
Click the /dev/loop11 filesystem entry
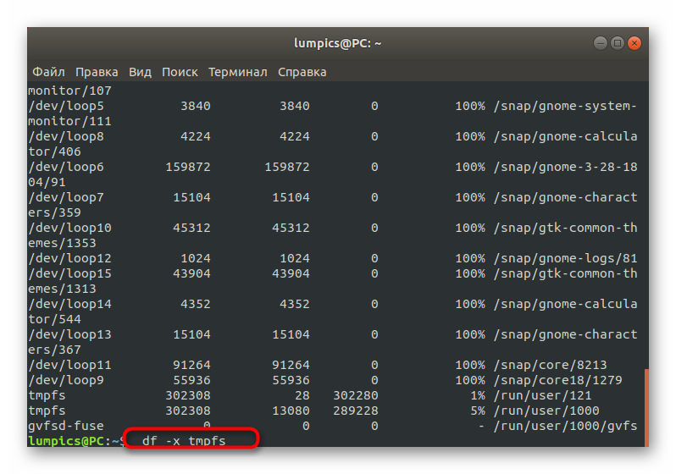(69, 365)
